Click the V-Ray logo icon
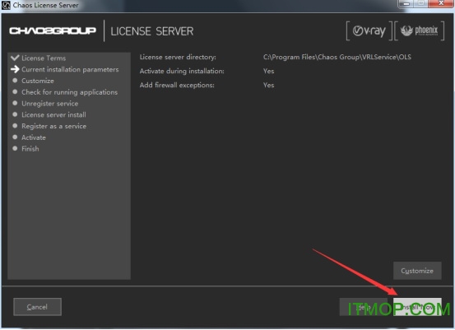This screenshot has height=330, width=455. pos(369,30)
